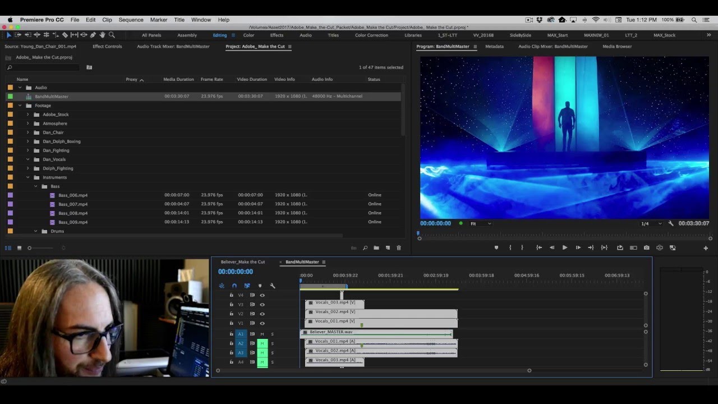Open the 1/4 playback resolution dropdown
This screenshot has height=404, width=718.
coord(652,223)
